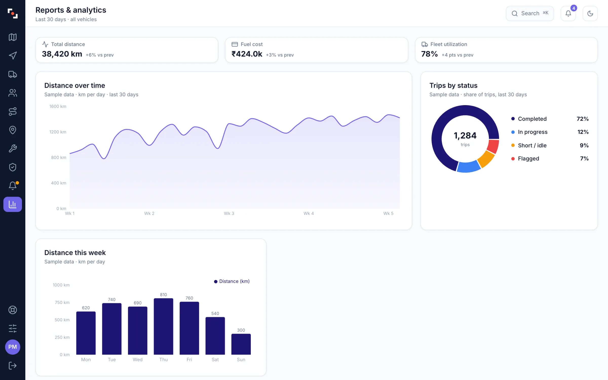Click the Mon bar labeled 620

pos(86,333)
